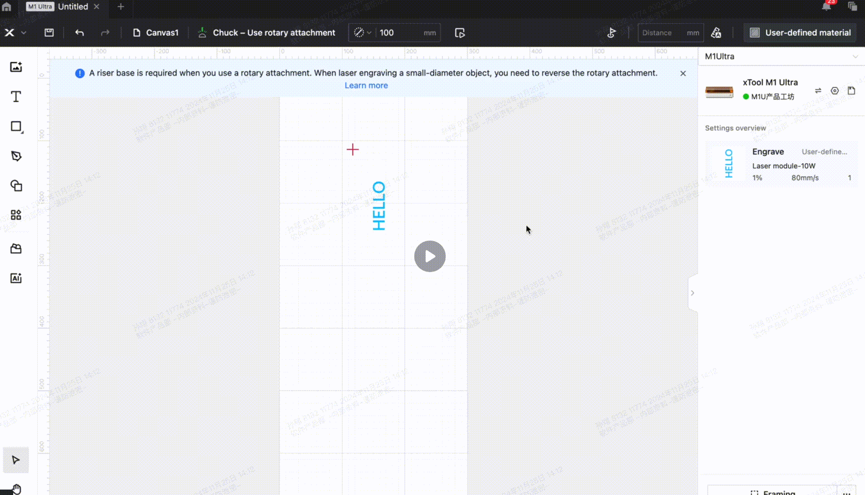Click the Distance input field
Viewport: 865px width, 495px height.
tap(662, 33)
